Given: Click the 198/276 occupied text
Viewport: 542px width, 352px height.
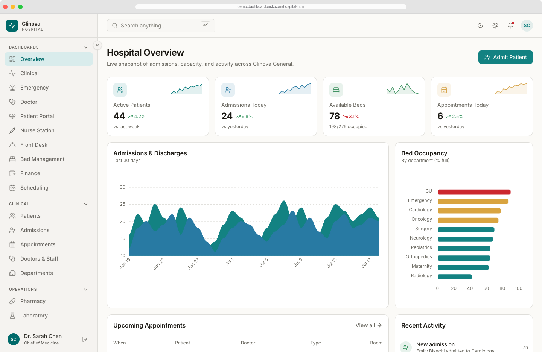Looking at the screenshot, I should (x=349, y=127).
